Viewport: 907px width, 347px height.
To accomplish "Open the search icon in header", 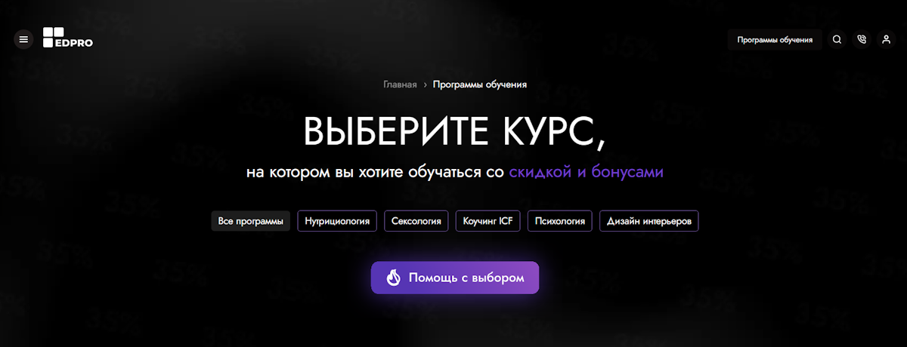I will coord(837,40).
